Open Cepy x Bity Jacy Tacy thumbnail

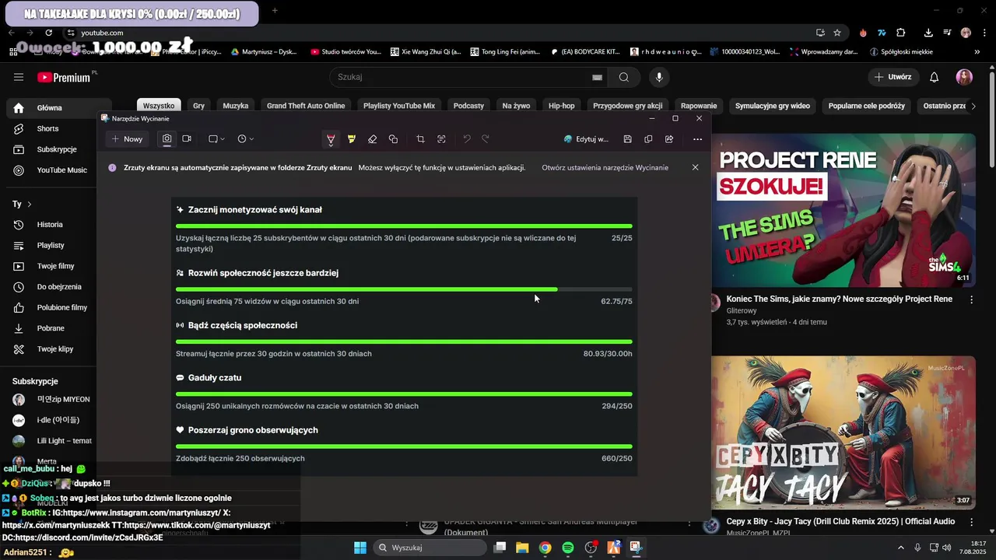pos(843,432)
